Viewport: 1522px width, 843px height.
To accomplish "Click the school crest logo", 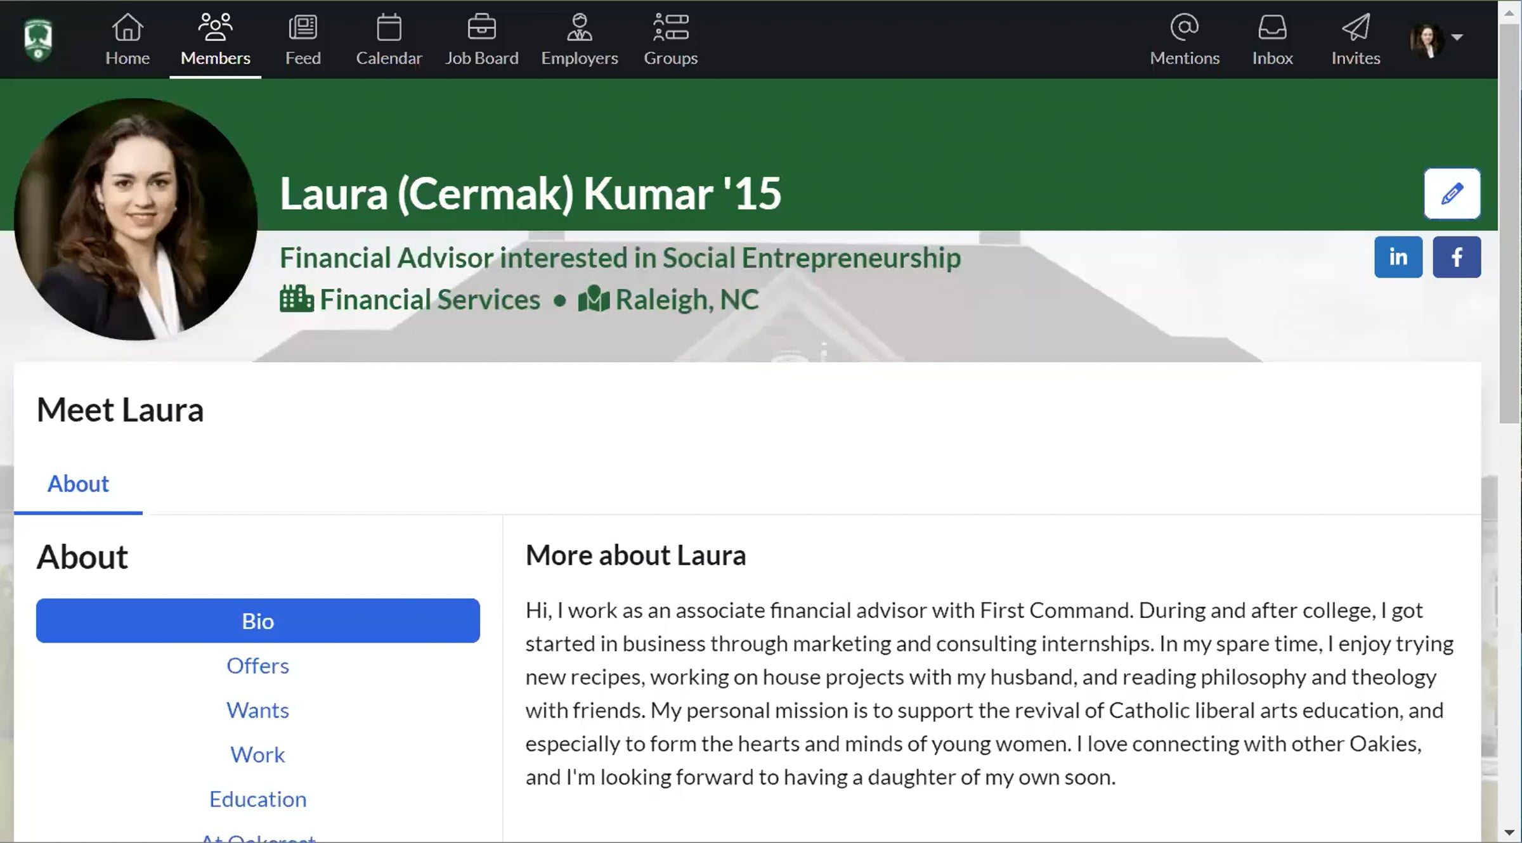I will click(x=38, y=39).
